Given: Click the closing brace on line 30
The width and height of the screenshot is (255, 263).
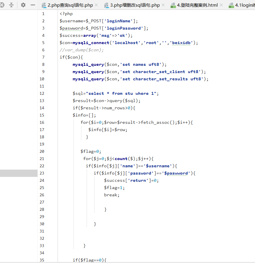Looking at the screenshot, I should 95,224.
